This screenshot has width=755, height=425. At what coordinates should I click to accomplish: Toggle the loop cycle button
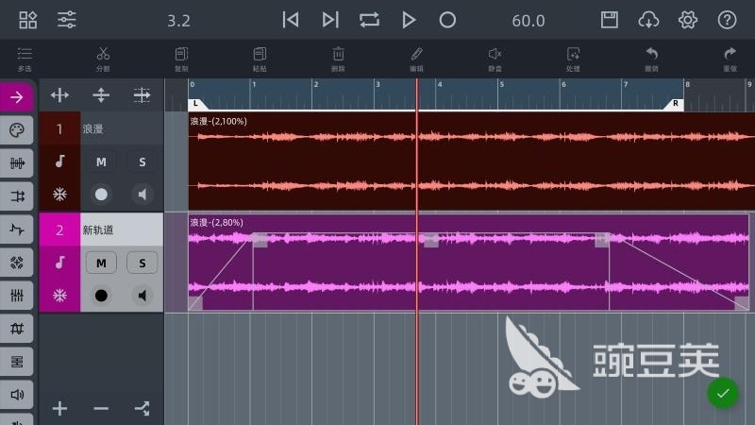click(369, 20)
